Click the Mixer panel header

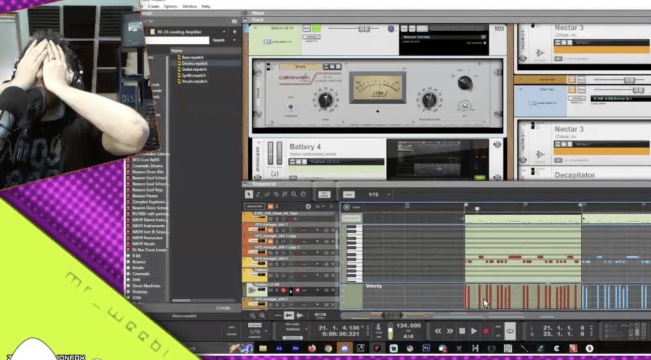coord(447,13)
